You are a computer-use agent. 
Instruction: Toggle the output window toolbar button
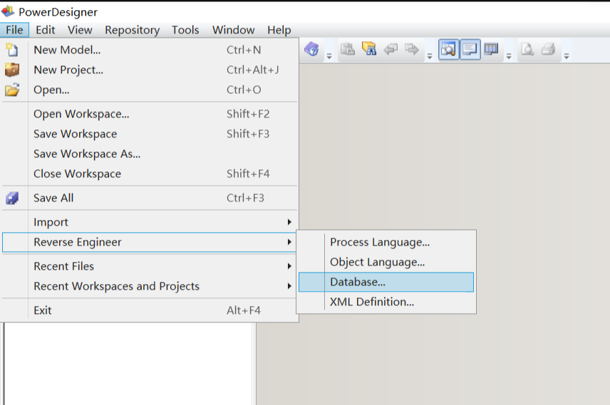click(x=470, y=50)
